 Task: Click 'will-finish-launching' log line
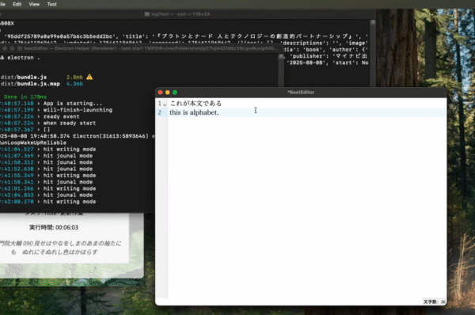pyautogui.click(x=78, y=110)
